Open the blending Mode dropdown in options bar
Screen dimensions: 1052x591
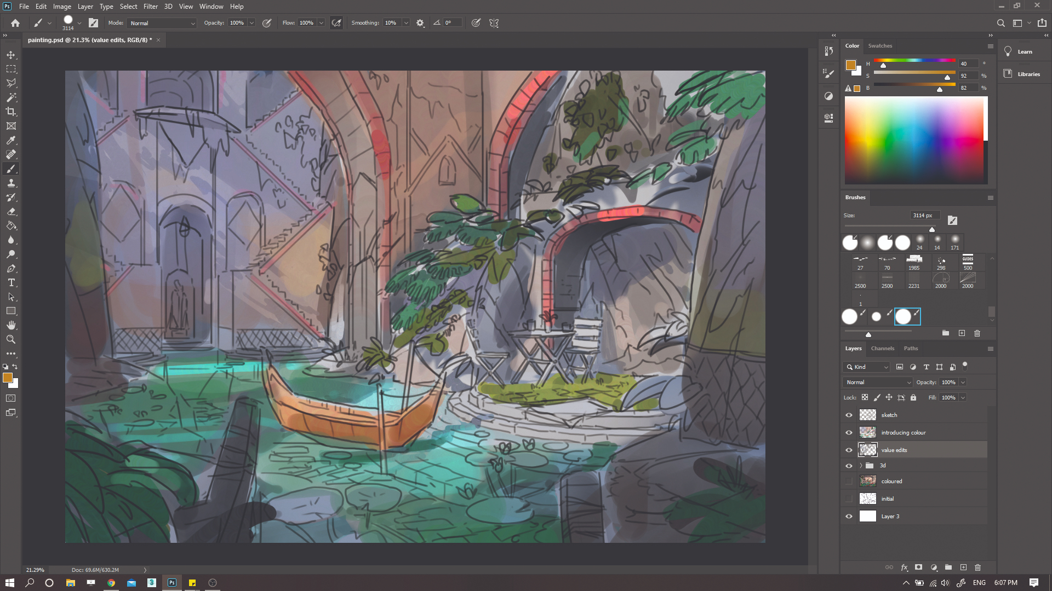(x=162, y=23)
